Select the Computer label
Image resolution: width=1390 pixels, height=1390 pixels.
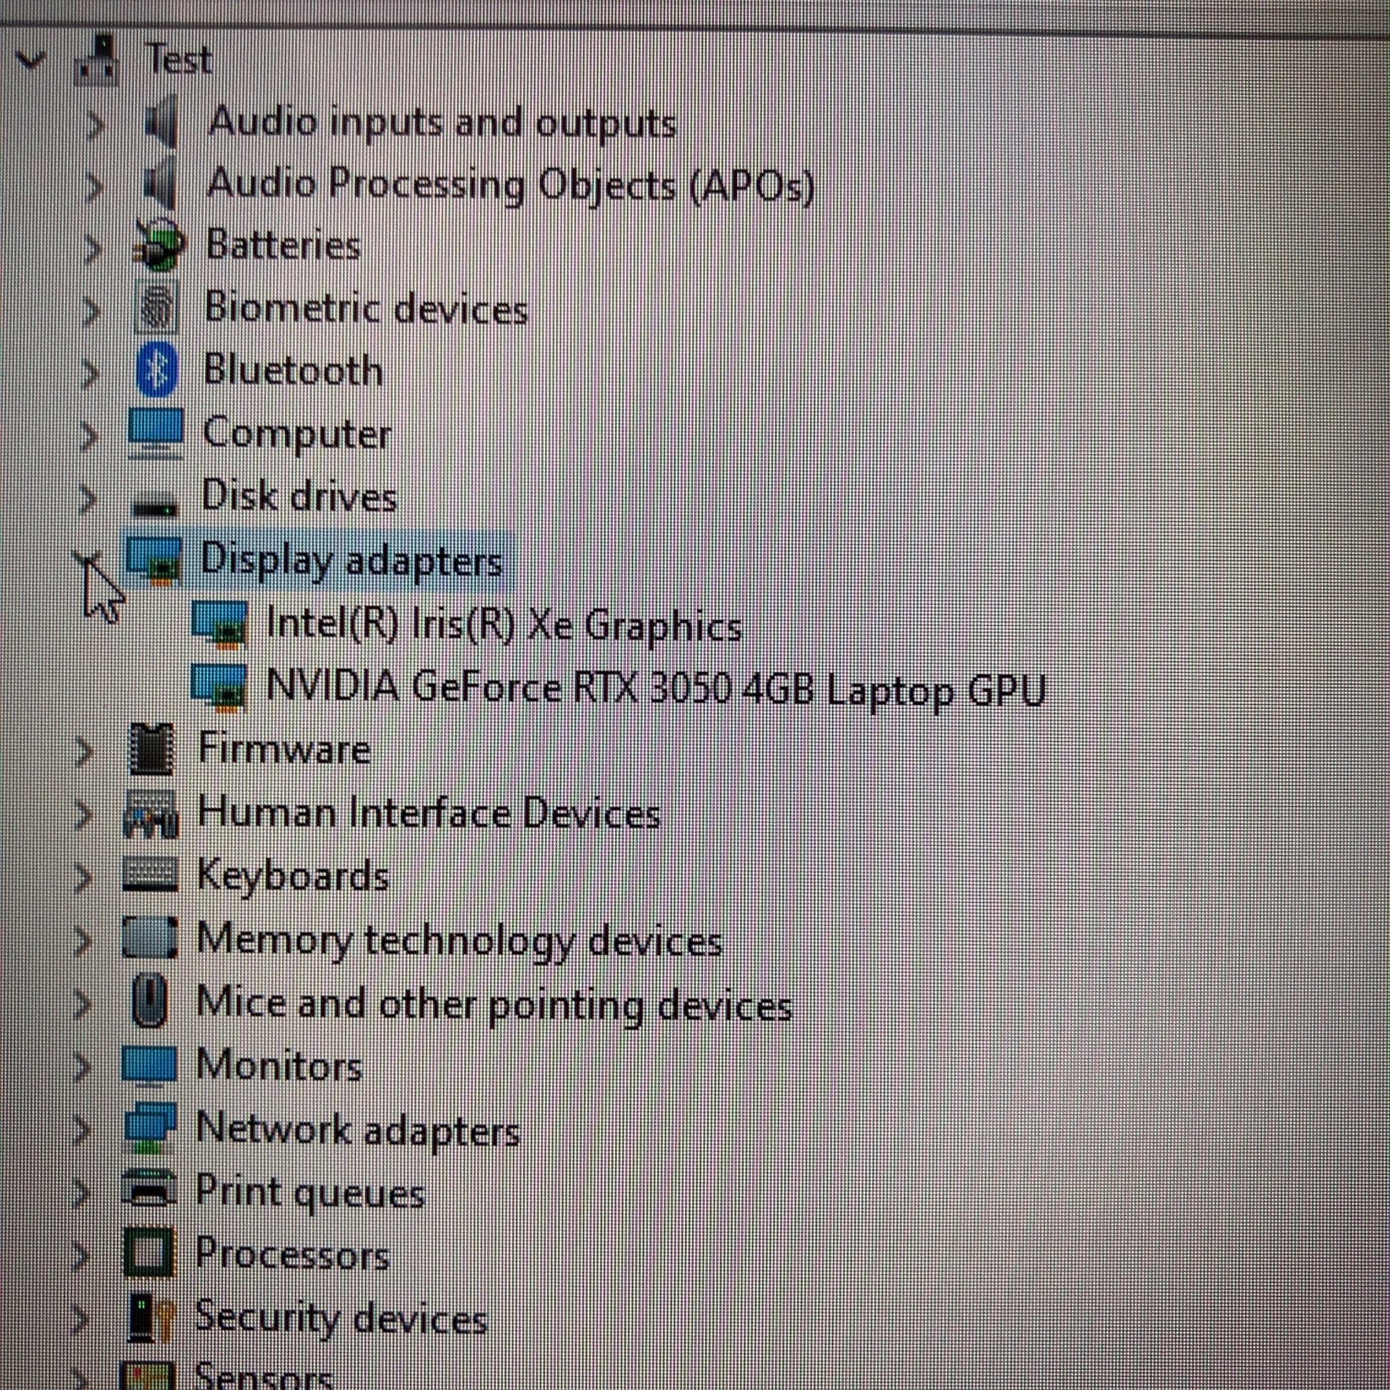point(296,434)
